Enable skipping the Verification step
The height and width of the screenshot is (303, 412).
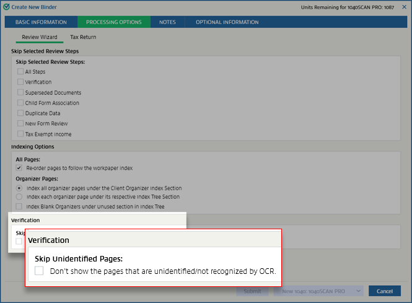[20, 82]
